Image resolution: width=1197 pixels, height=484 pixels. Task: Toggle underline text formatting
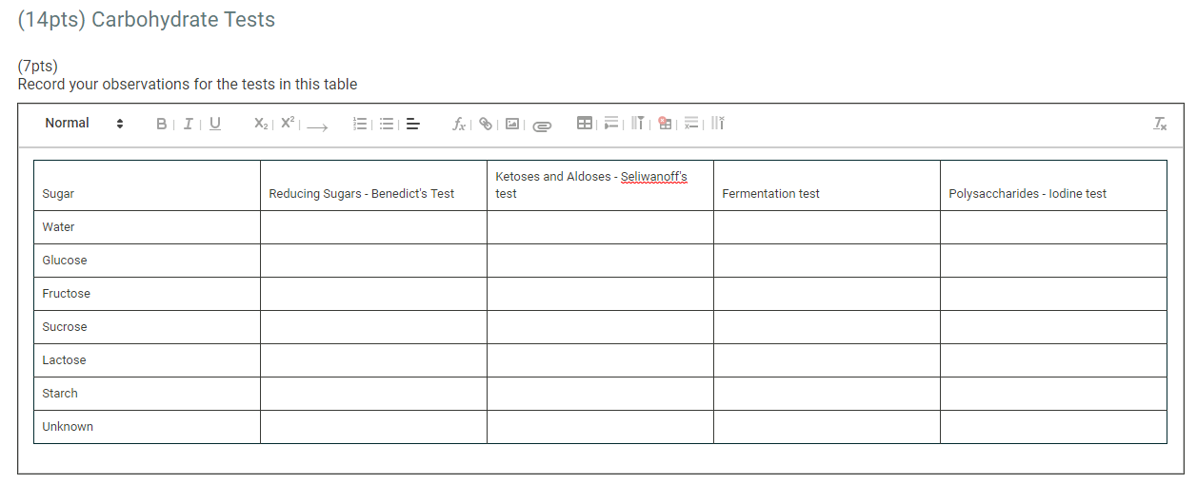215,124
